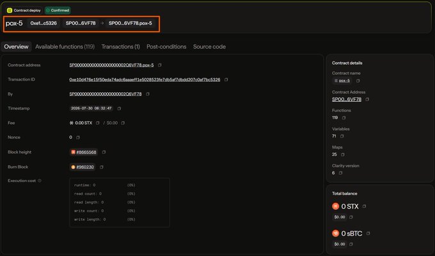This screenshot has width=435, height=256.
Task: Copy the burn block number
Action: click(102, 167)
